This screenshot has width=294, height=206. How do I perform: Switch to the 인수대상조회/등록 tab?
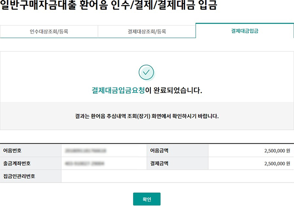(x=49, y=31)
